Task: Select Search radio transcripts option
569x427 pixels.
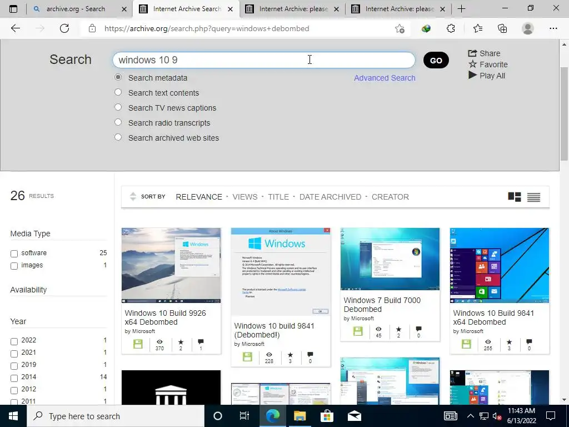Action: point(118,122)
